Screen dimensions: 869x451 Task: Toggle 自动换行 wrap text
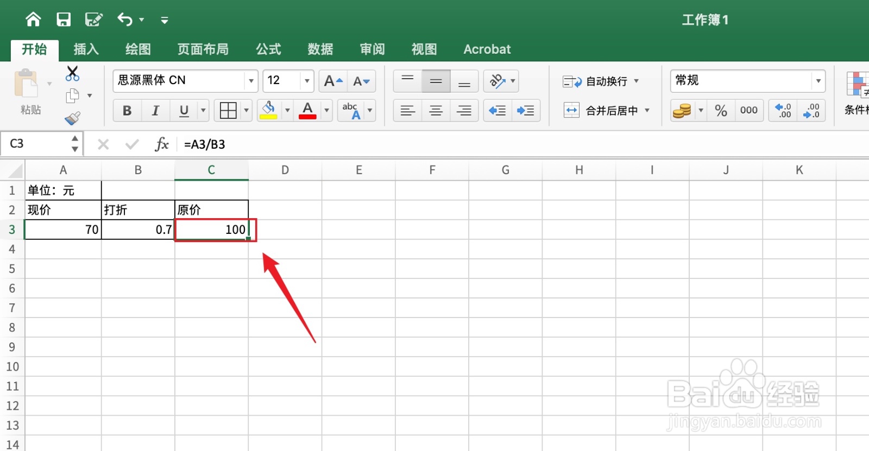[x=595, y=81]
